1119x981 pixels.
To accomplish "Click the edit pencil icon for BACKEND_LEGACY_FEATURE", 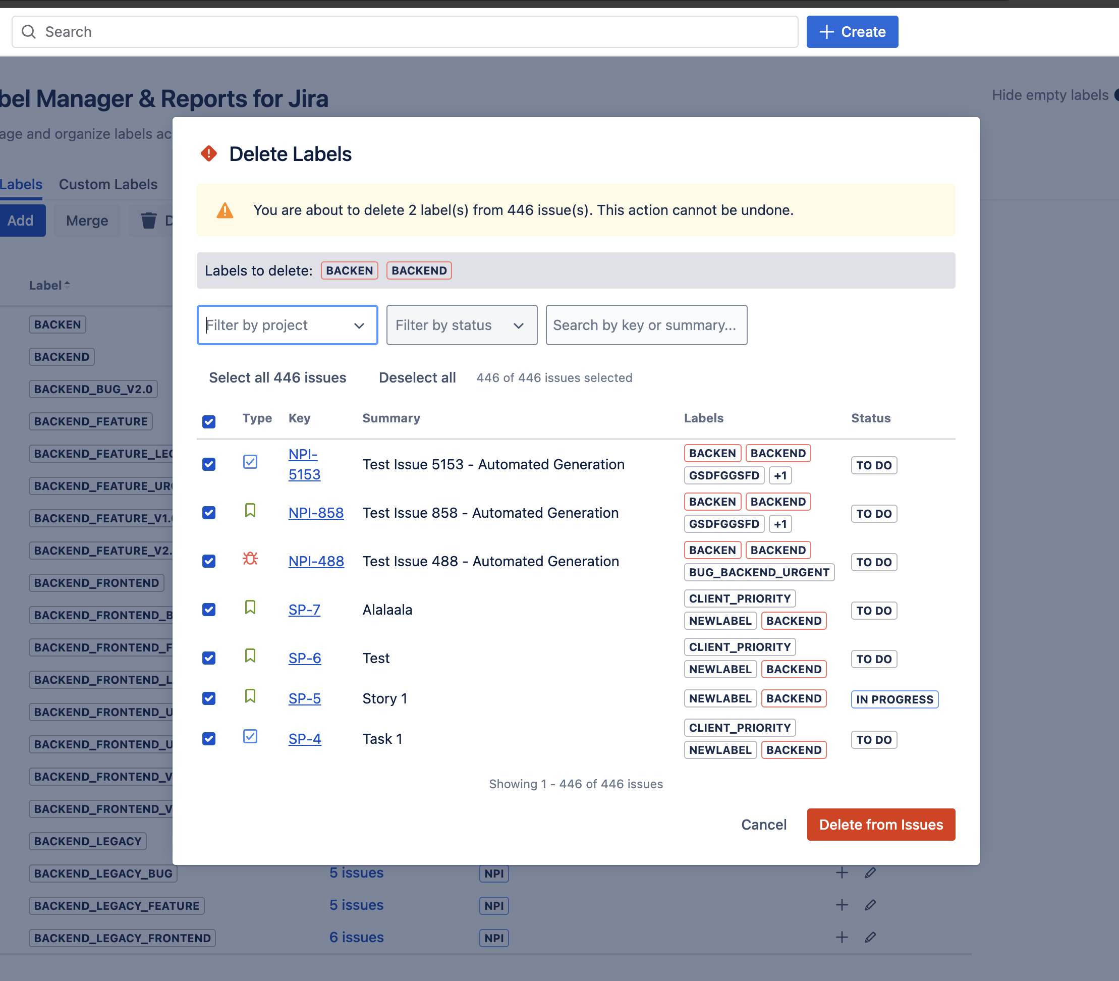I will [870, 905].
